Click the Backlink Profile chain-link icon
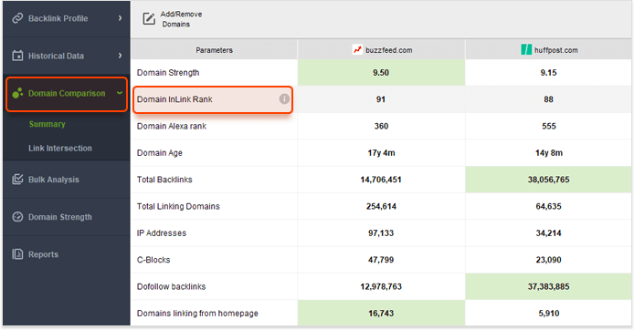Viewport: 634px width, 330px height. click(x=17, y=18)
